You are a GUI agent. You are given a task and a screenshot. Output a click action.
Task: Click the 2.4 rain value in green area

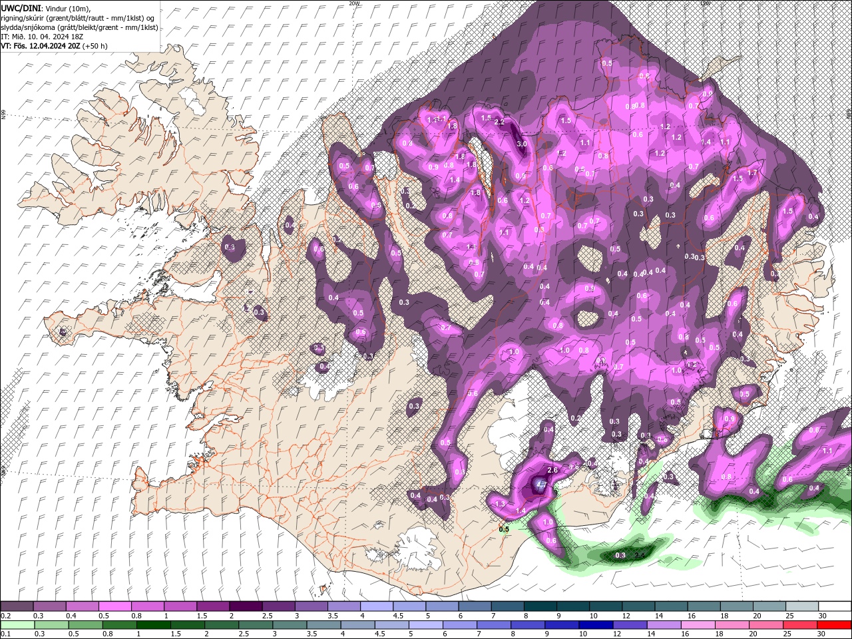coord(640,555)
